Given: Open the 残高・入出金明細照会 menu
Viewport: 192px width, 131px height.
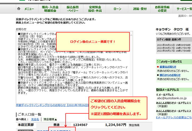Looking at the screenshot, I should coord(50,9).
